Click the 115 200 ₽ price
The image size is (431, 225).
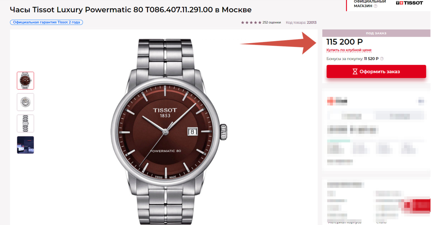point(344,42)
